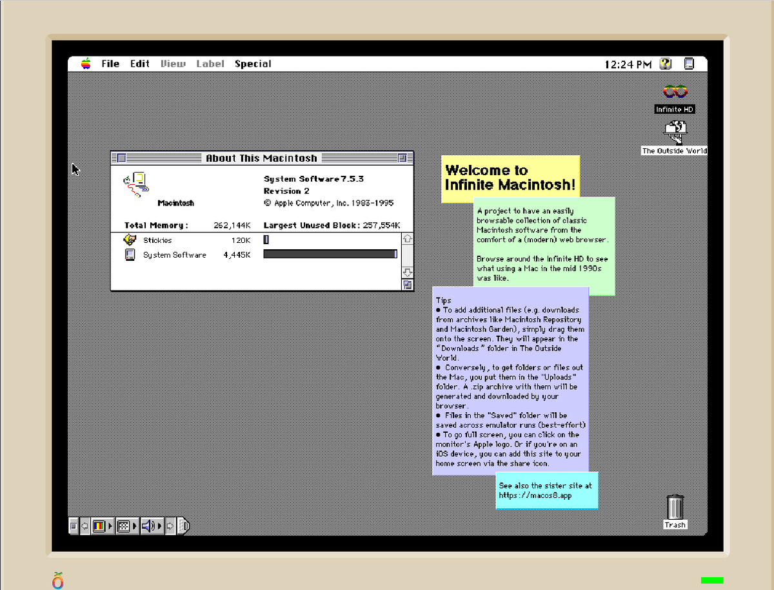The height and width of the screenshot is (590, 774).
Task: Click the 'Macintosh' label under the computer icon
Action: tap(175, 203)
